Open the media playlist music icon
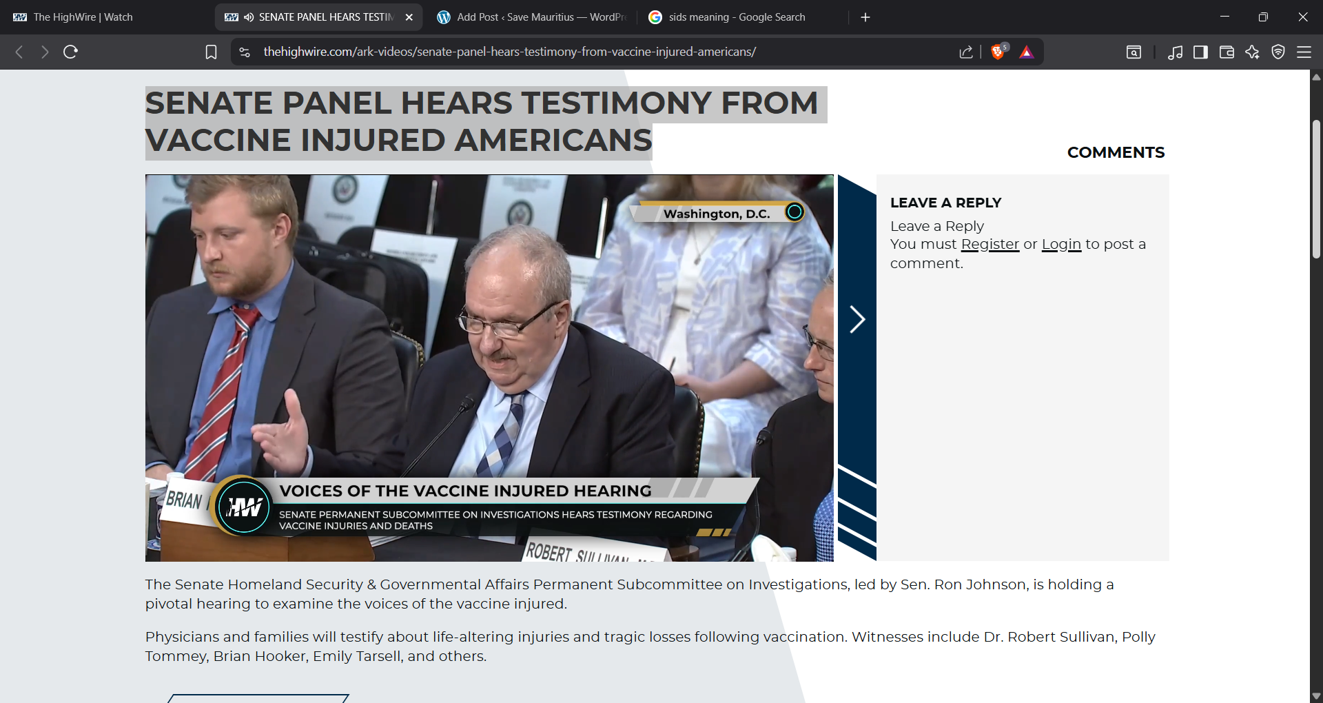 (x=1176, y=52)
